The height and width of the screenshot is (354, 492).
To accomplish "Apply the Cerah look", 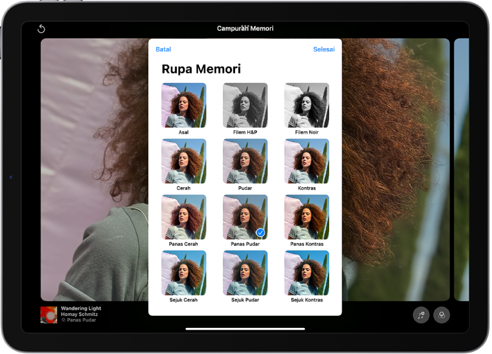I will 184,161.
